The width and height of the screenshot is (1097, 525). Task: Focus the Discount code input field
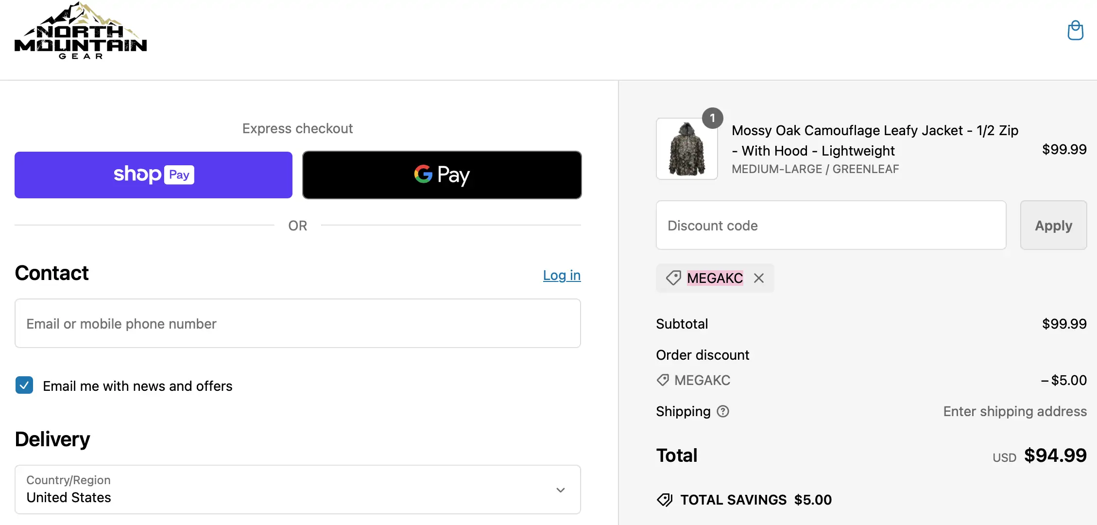[x=831, y=226]
